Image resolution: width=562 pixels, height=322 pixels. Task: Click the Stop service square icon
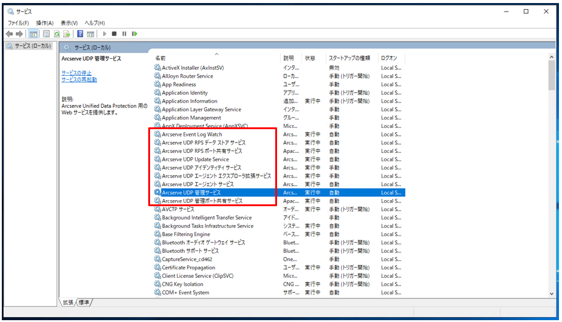(114, 34)
